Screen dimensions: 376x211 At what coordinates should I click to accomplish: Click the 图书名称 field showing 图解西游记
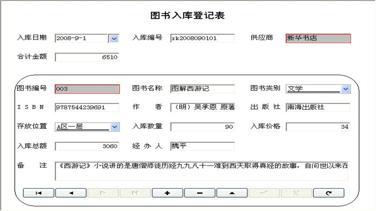(202, 88)
